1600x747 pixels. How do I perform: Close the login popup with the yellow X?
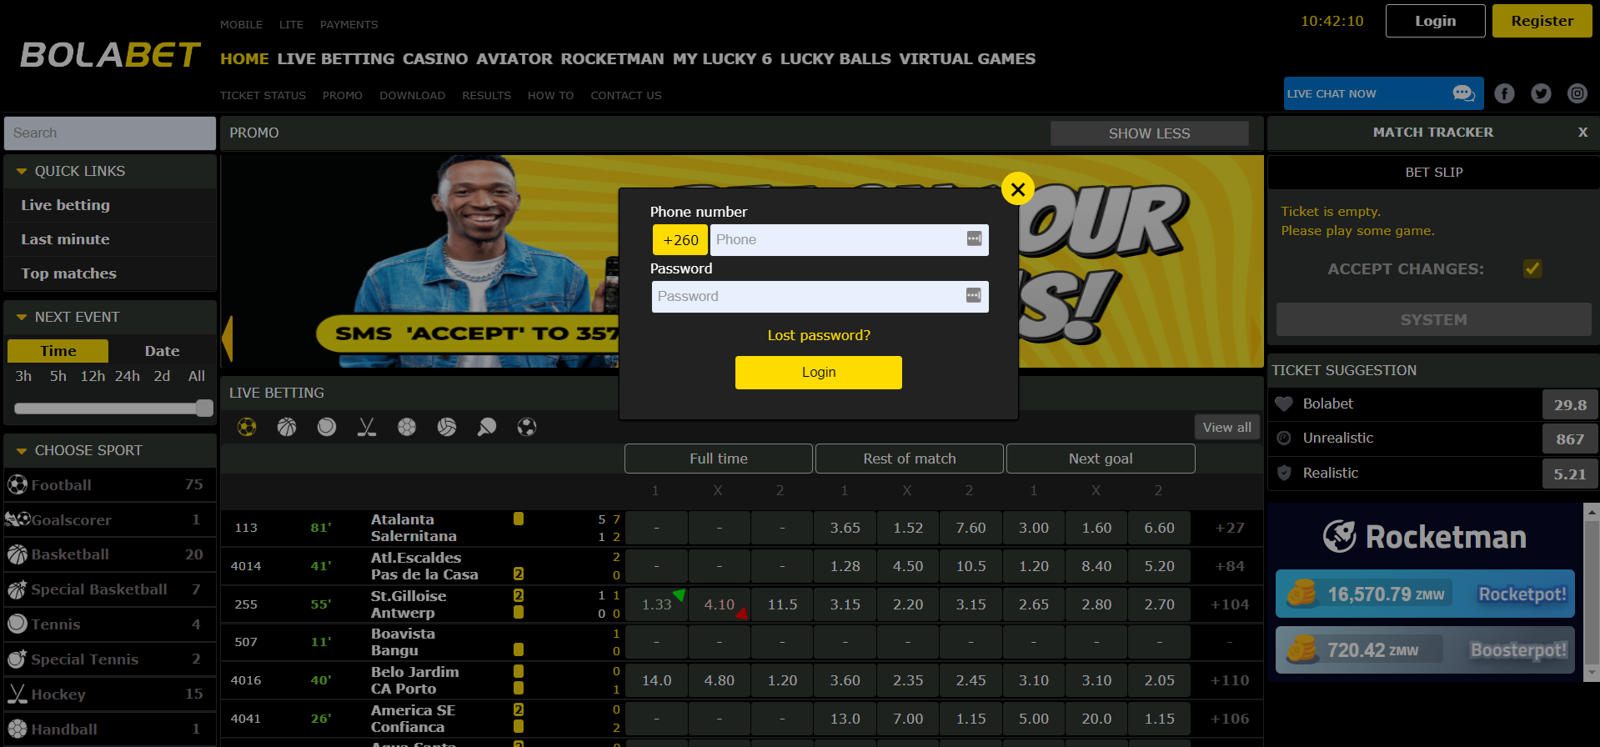point(1018,189)
